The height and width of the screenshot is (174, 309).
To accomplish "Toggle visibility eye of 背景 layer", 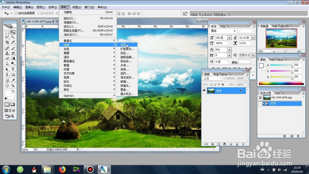I will click(204, 90).
